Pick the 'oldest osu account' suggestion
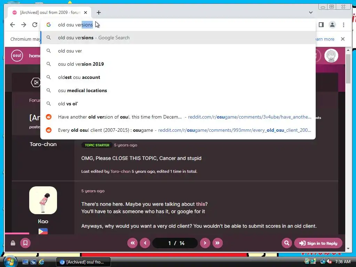 coord(178,77)
